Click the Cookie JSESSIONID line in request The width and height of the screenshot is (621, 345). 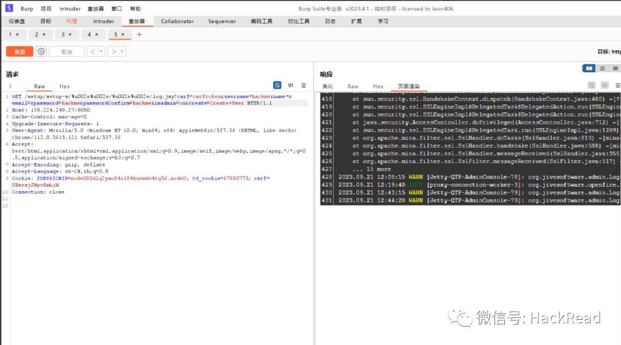click(141, 181)
